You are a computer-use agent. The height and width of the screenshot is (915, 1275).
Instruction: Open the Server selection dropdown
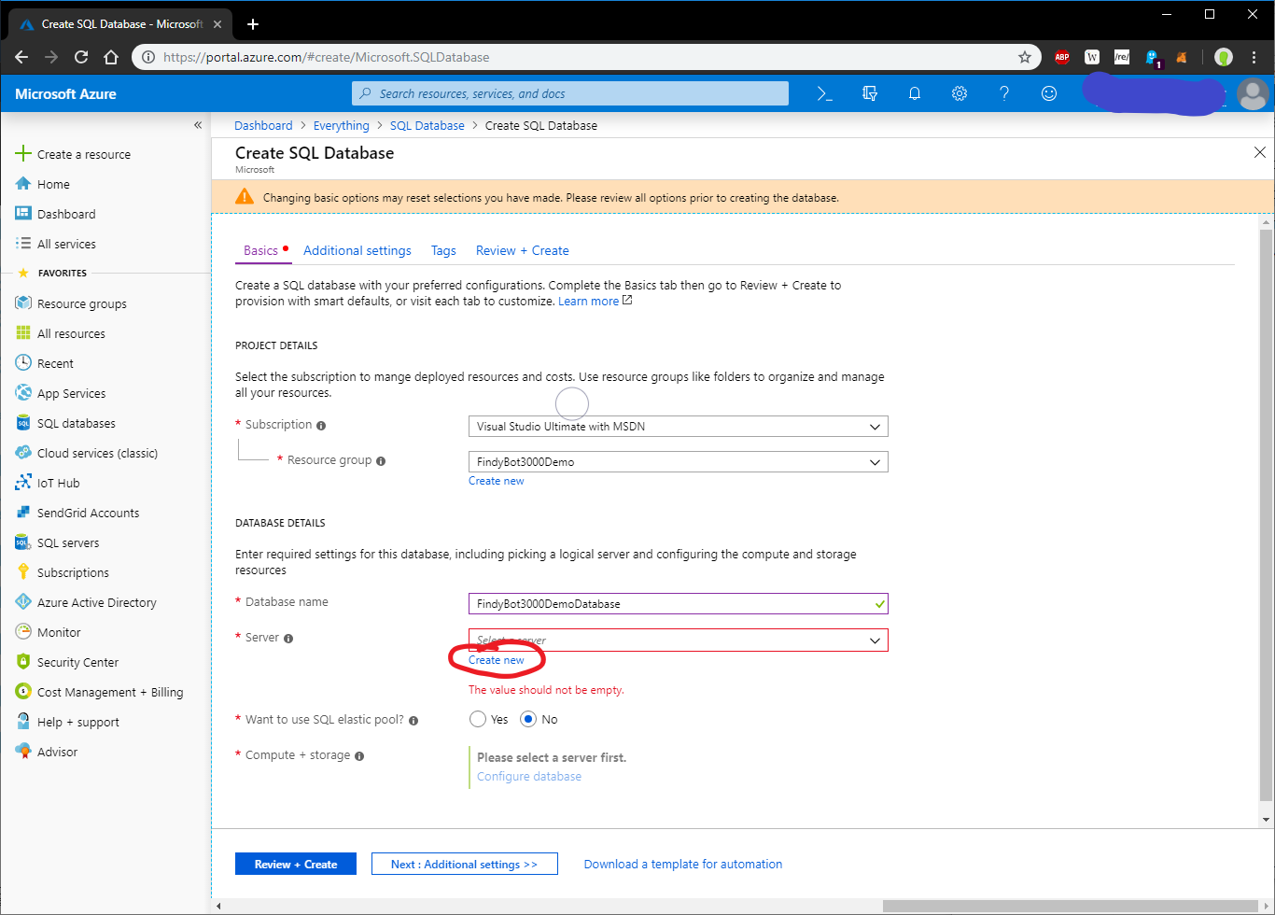click(x=678, y=640)
